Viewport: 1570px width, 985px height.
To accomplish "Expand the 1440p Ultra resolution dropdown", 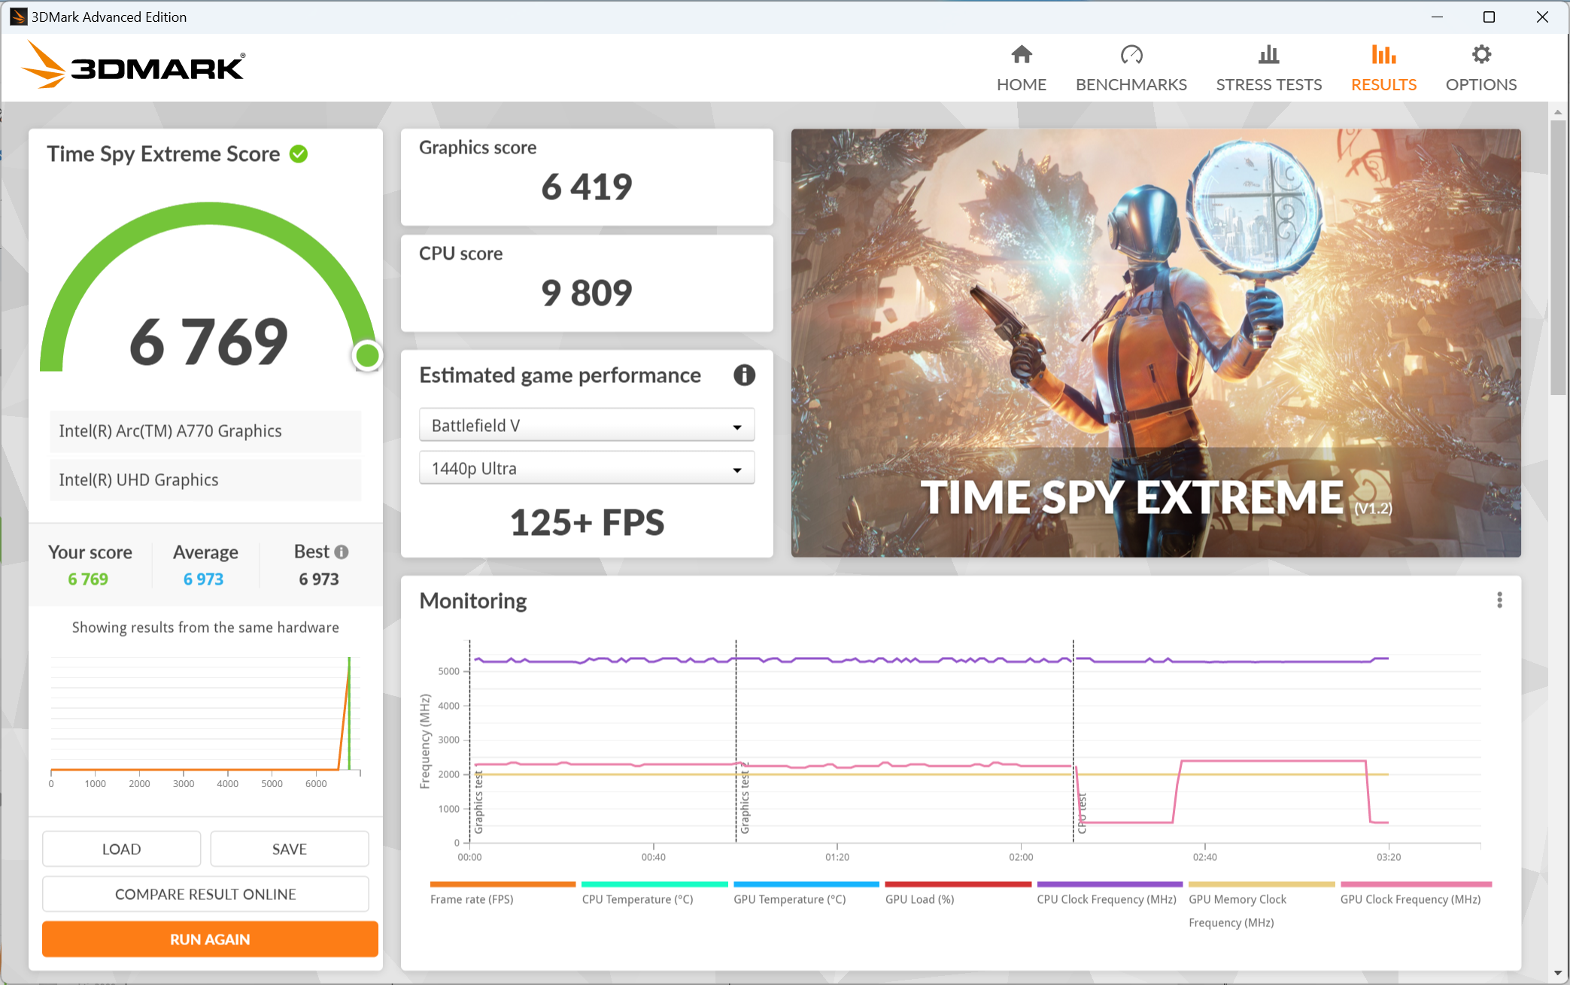I will click(x=586, y=469).
